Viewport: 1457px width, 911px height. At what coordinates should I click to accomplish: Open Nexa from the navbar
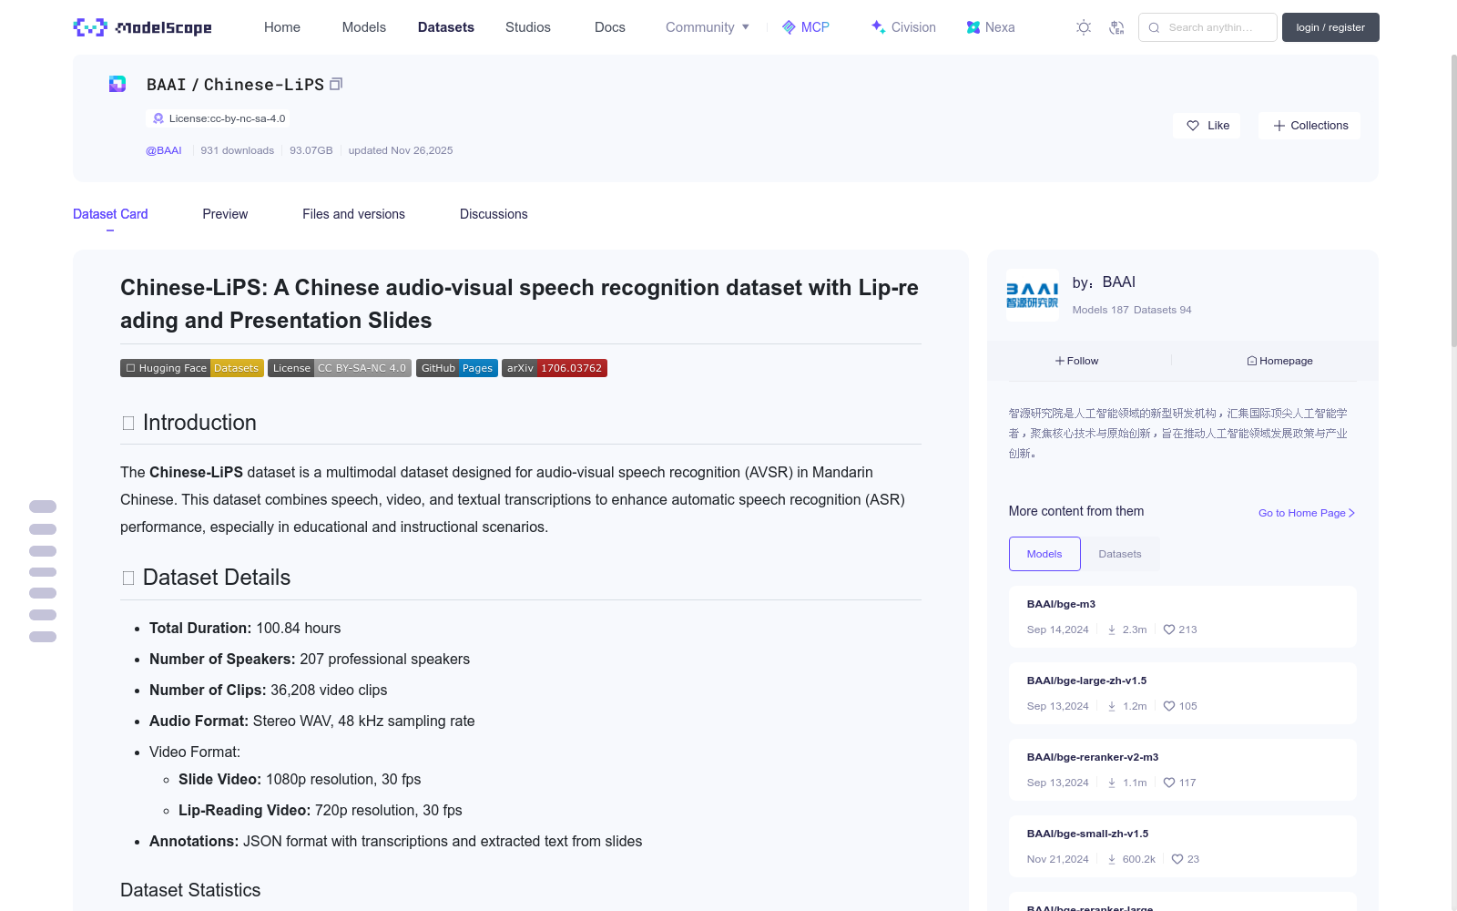tap(991, 27)
